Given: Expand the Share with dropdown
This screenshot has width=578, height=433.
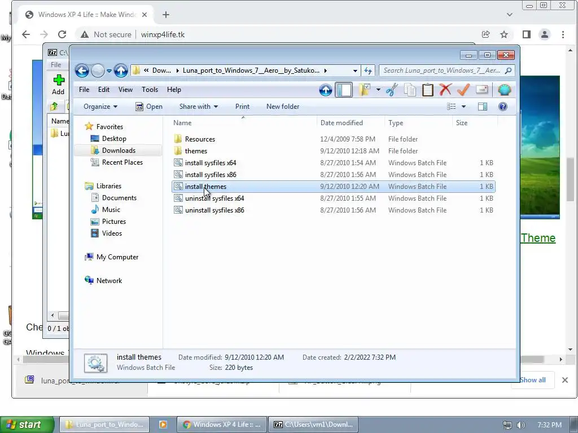Looking at the screenshot, I should (198, 107).
